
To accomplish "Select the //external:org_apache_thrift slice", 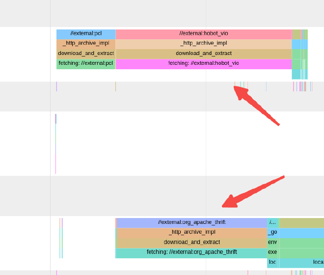I will pos(192,223).
